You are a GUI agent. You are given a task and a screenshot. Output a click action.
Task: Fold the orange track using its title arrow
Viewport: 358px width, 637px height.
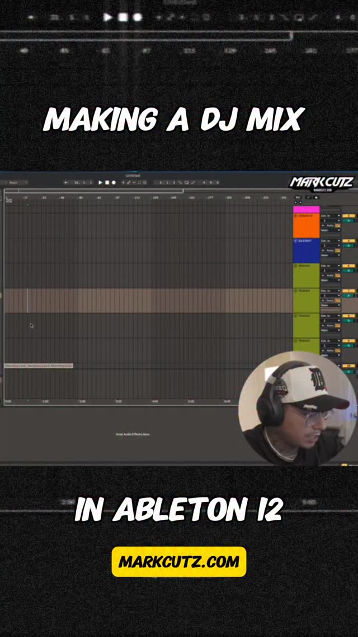[295, 216]
